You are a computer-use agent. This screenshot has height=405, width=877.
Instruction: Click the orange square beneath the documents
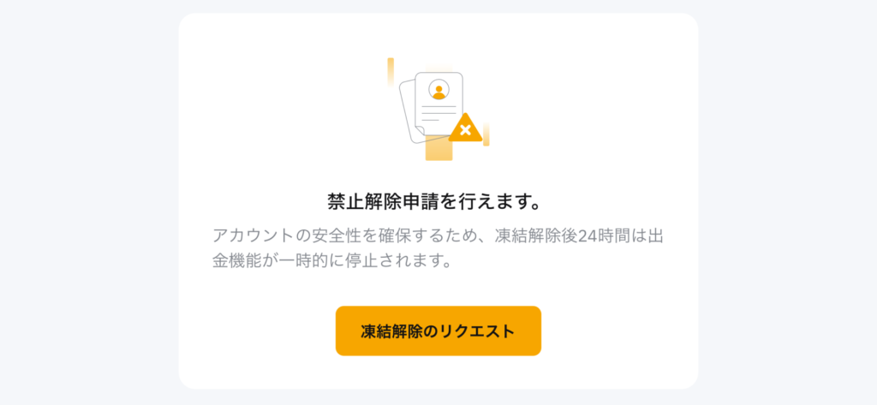[438, 147]
